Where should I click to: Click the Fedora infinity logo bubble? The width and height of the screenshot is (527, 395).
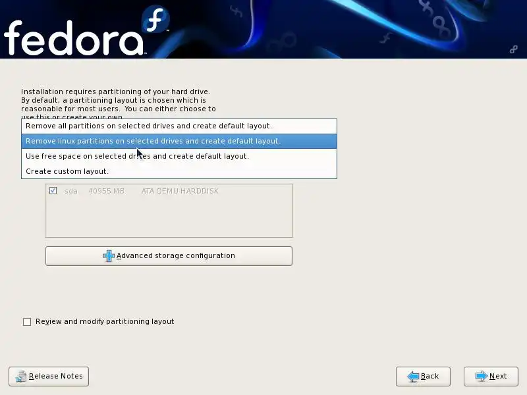(155, 20)
